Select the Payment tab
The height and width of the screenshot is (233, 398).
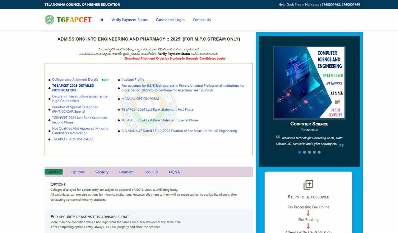[x=126, y=172]
